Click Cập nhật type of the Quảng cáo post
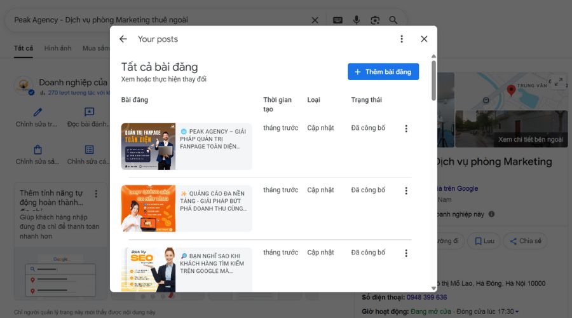The width and height of the screenshot is (572, 318). [x=320, y=190]
